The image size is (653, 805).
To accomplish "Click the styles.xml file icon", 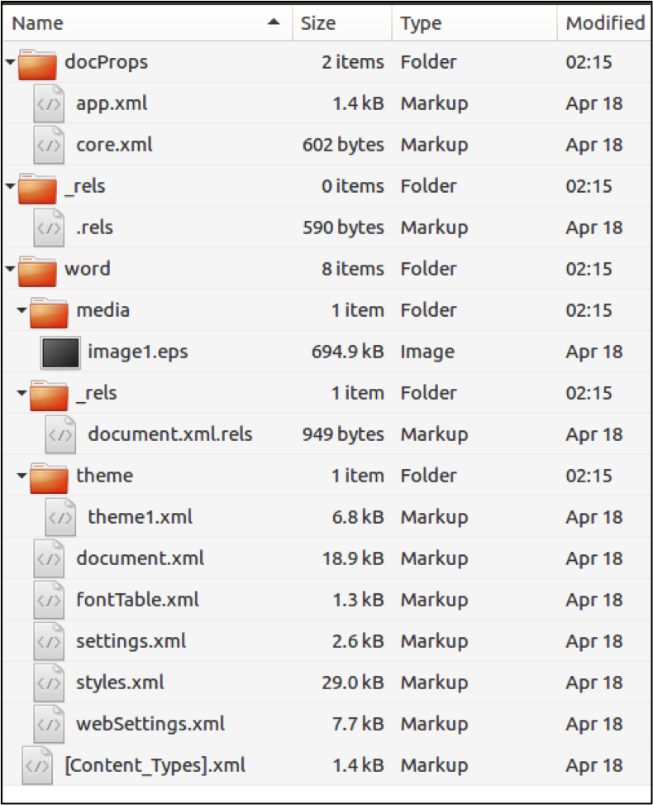I will 49,683.
